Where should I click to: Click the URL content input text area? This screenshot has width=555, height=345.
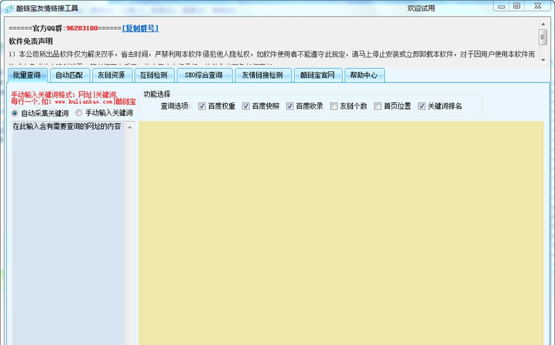coord(68,233)
